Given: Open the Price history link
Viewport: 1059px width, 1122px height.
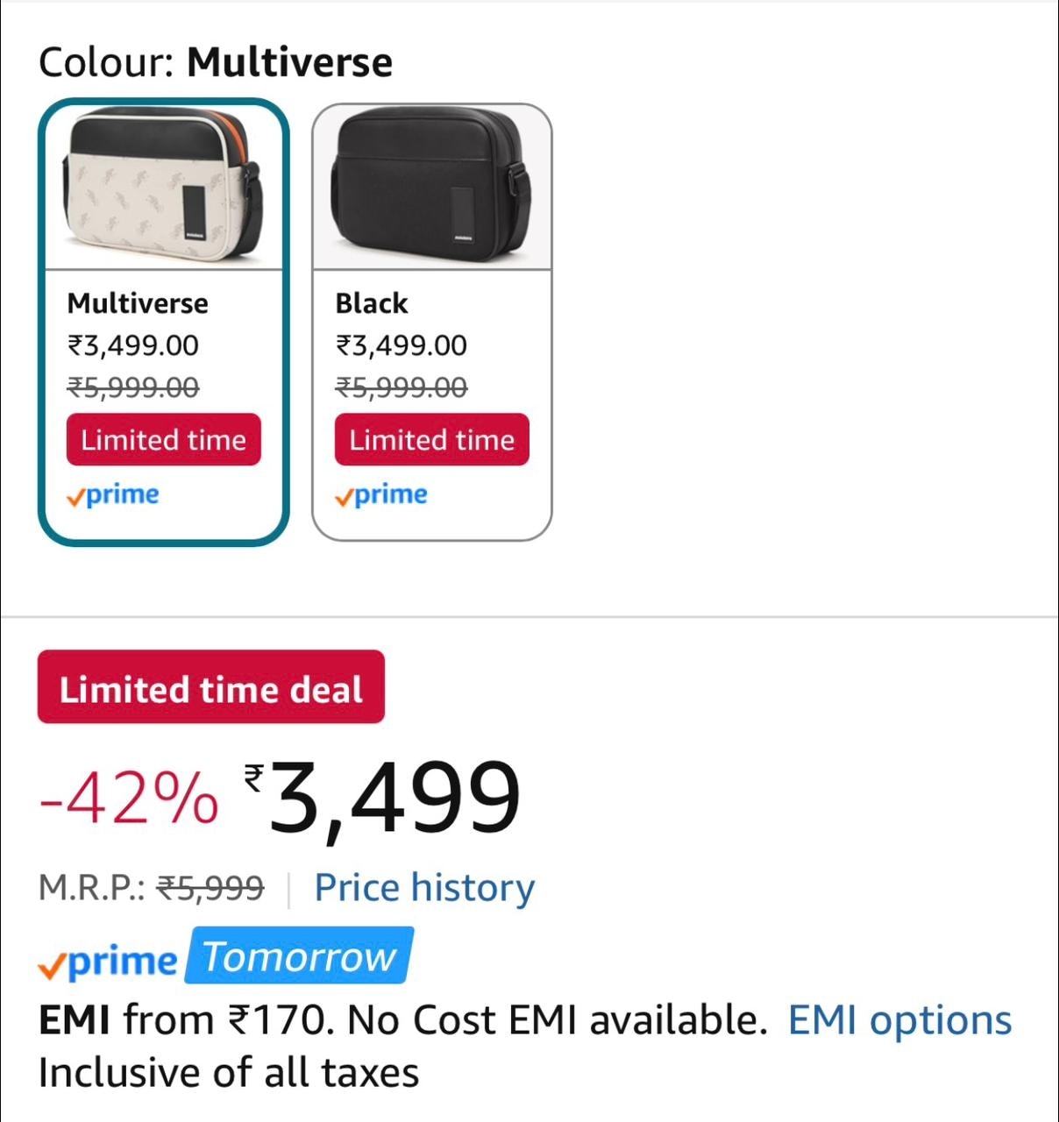Looking at the screenshot, I should (x=424, y=888).
